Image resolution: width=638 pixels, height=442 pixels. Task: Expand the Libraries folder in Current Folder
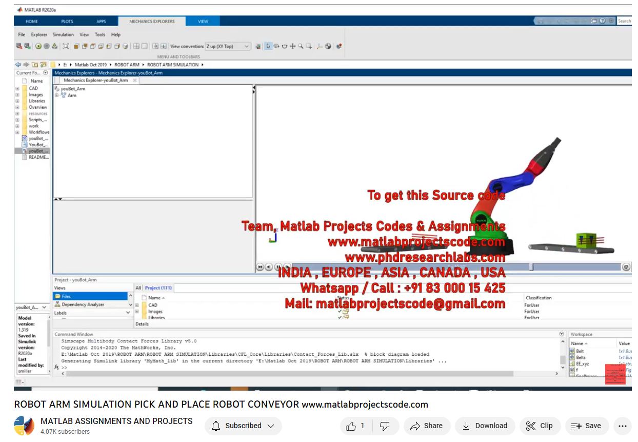click(17, 101)
